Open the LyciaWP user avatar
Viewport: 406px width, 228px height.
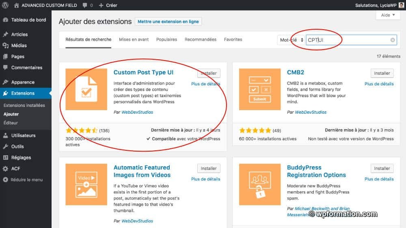pyautogui.click(x=402, y=5)
